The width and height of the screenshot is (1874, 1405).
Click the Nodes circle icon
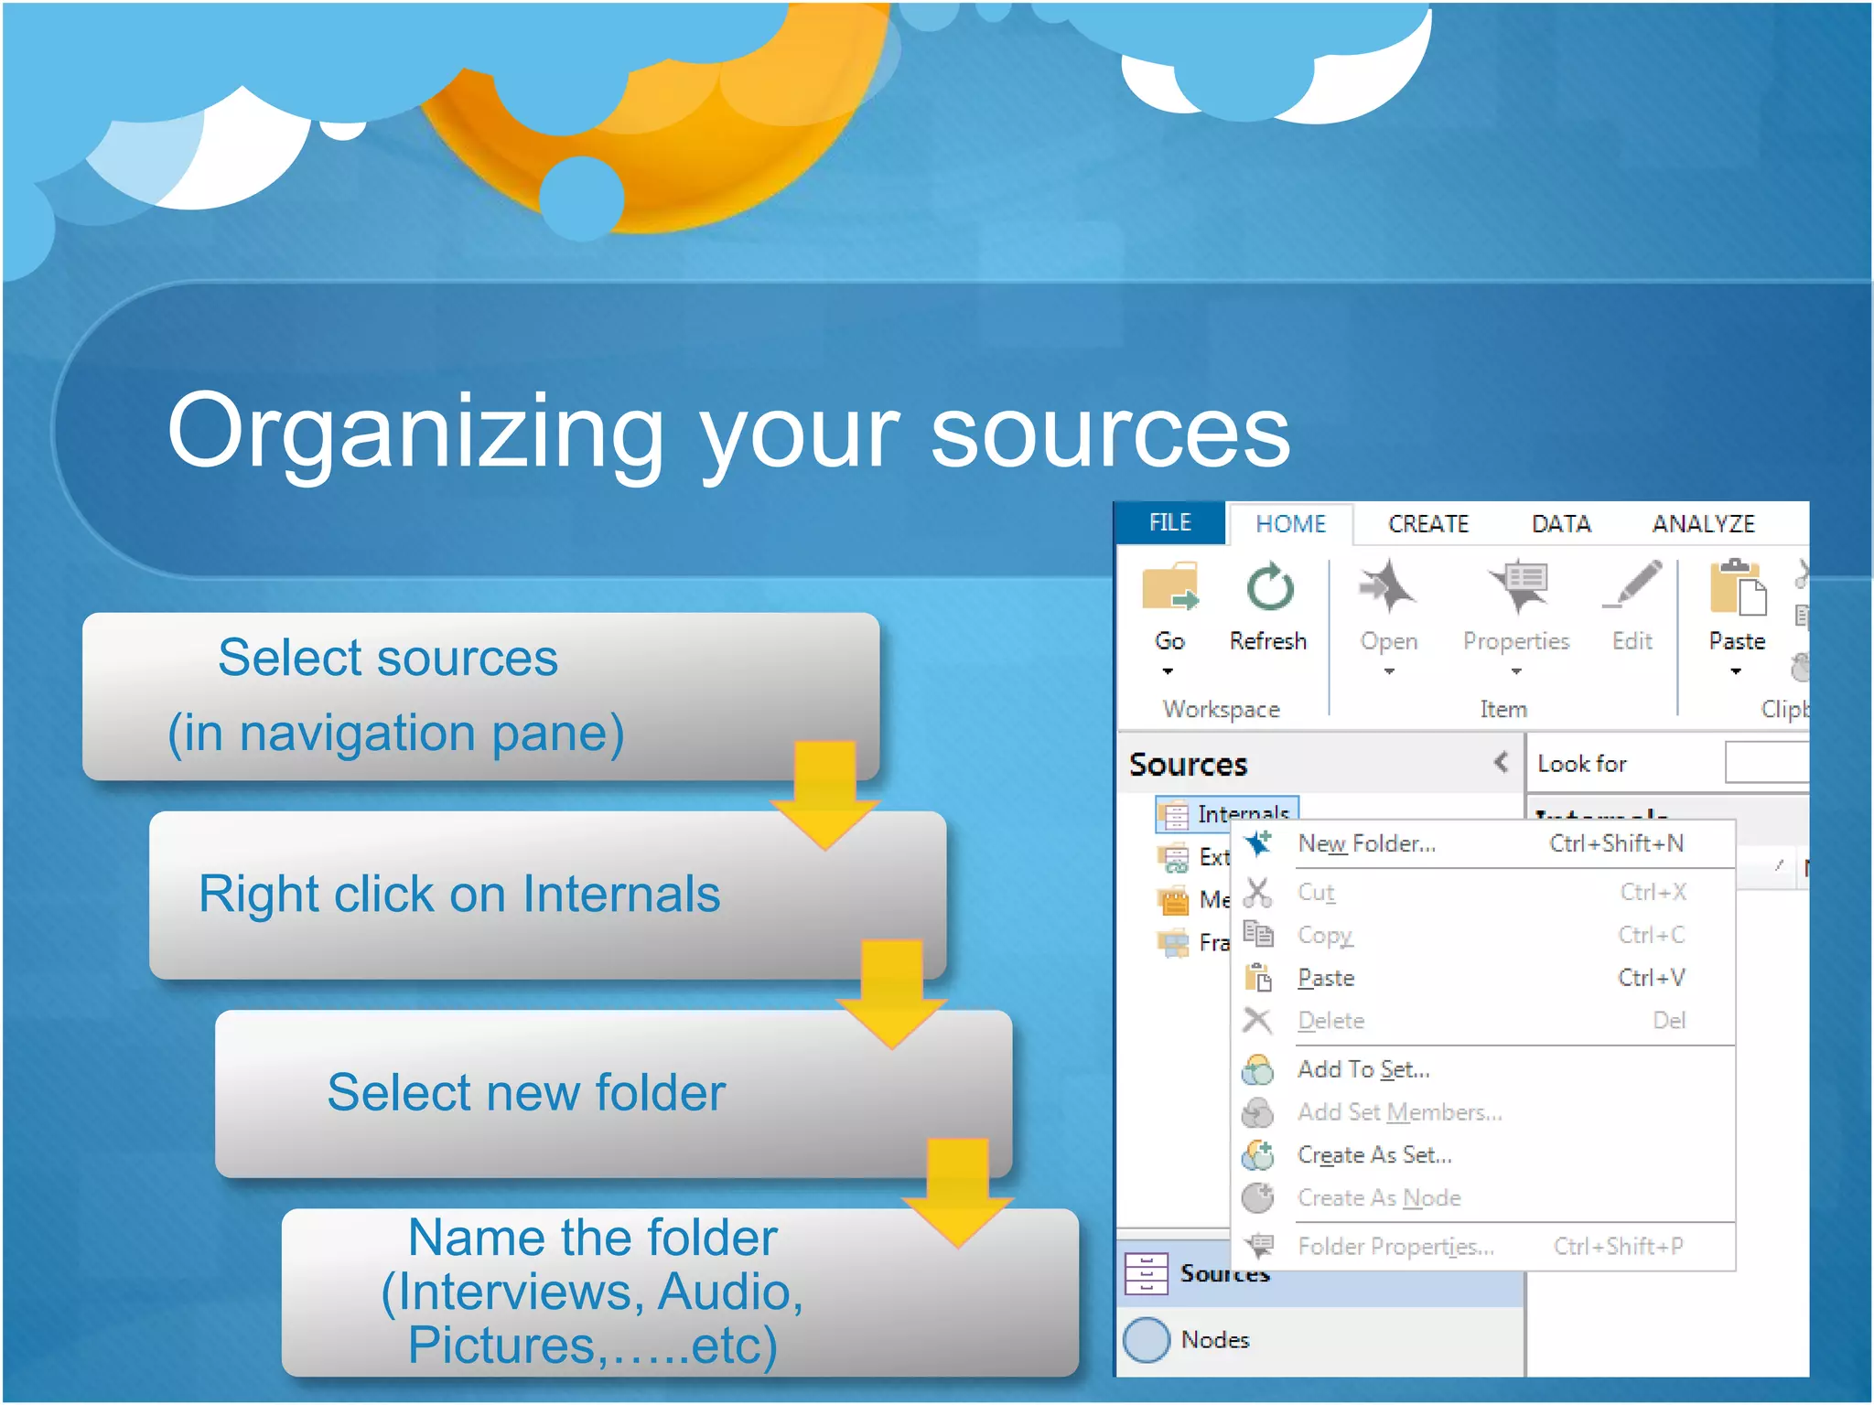(x=1147, y=1340)
